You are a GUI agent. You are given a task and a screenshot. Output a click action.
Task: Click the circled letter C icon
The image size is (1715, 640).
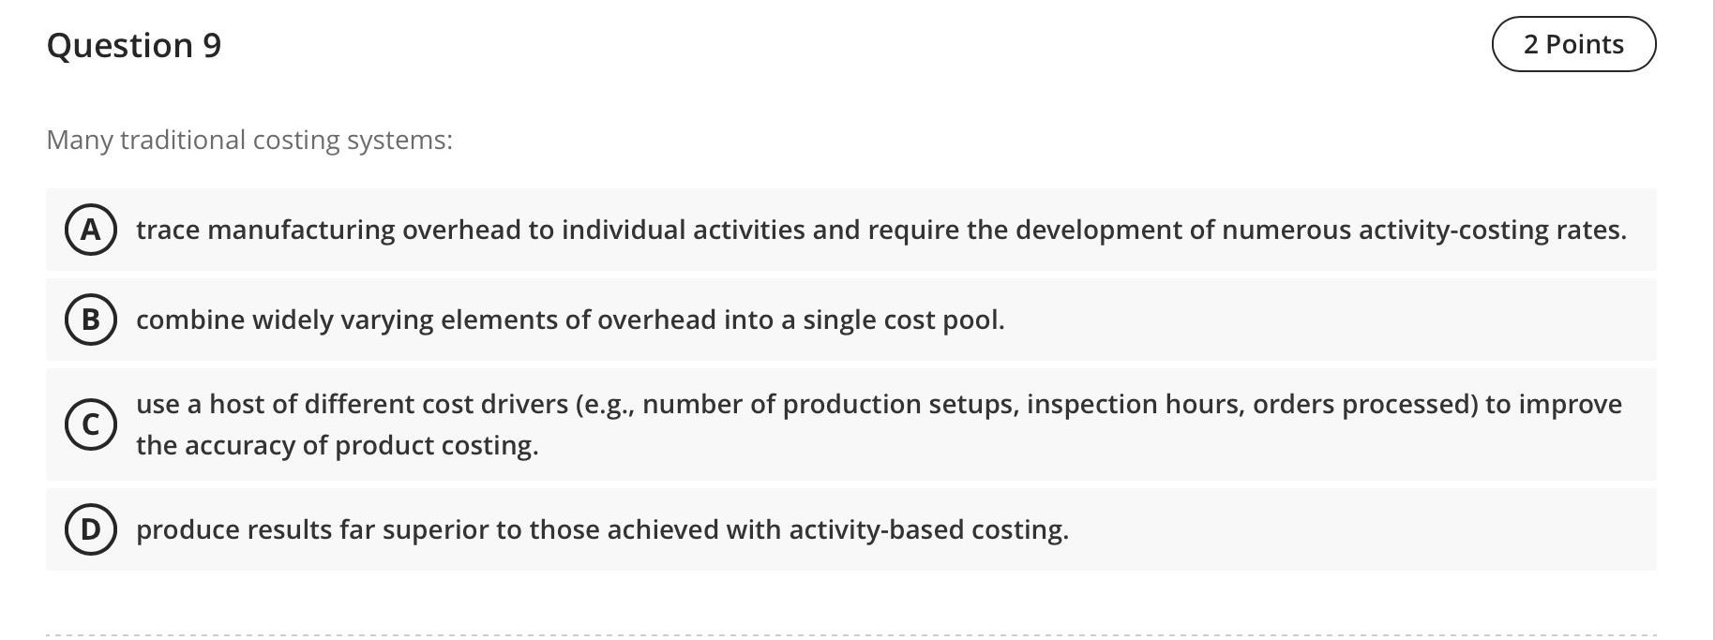pyautogui.click(x=91, y=424)
